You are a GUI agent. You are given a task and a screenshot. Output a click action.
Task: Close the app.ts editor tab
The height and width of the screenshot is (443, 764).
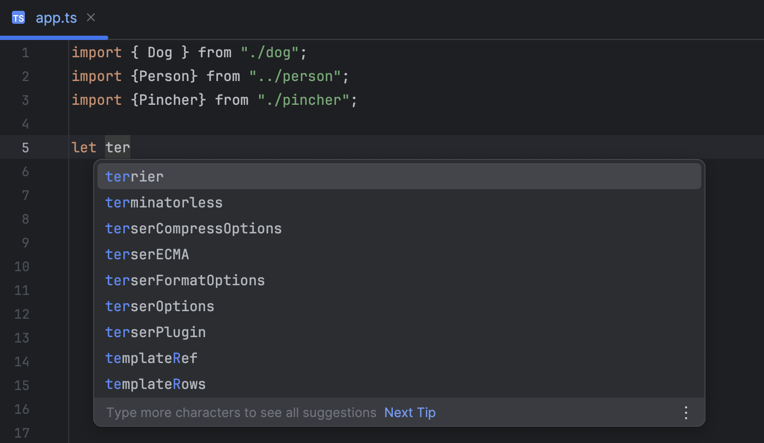click(90, 17)
